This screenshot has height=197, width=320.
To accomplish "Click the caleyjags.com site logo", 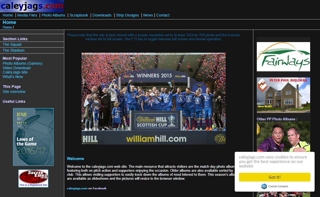I will click(32, 6).
